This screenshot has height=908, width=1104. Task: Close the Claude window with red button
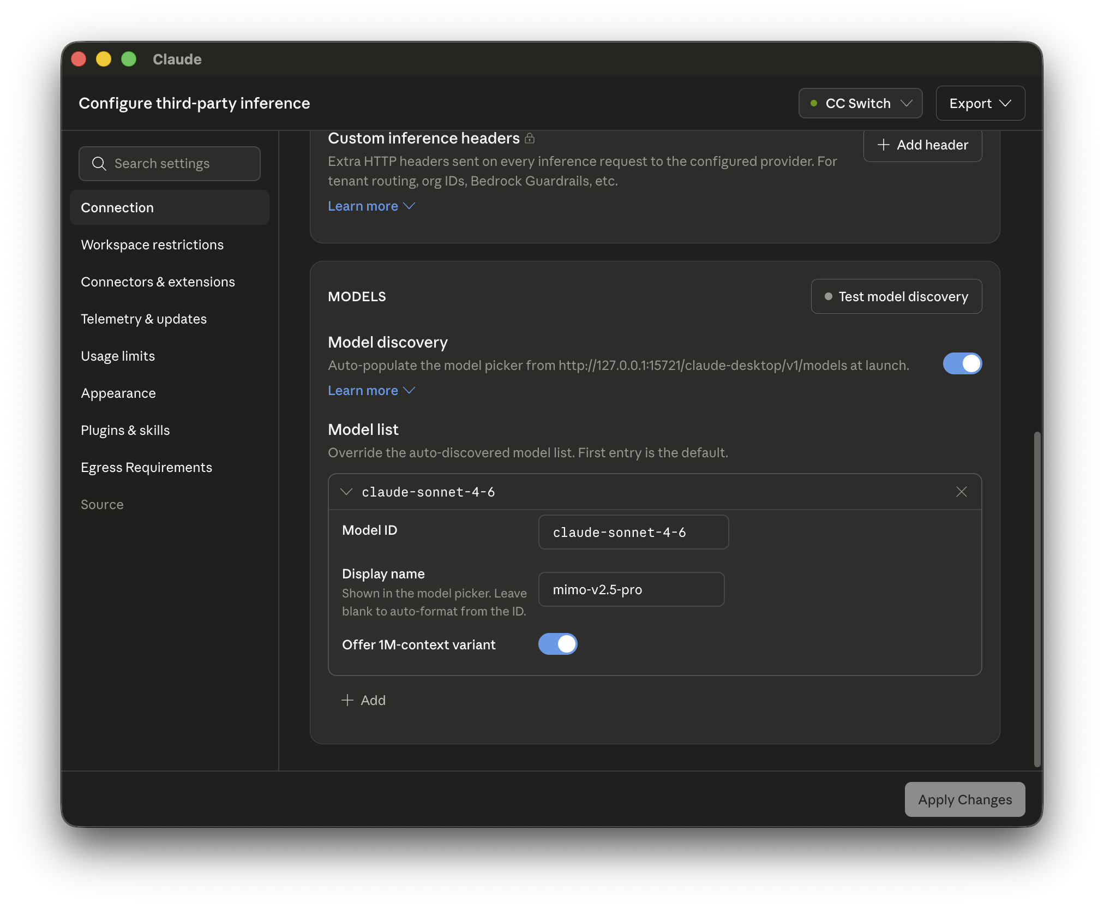pos(79,59)
